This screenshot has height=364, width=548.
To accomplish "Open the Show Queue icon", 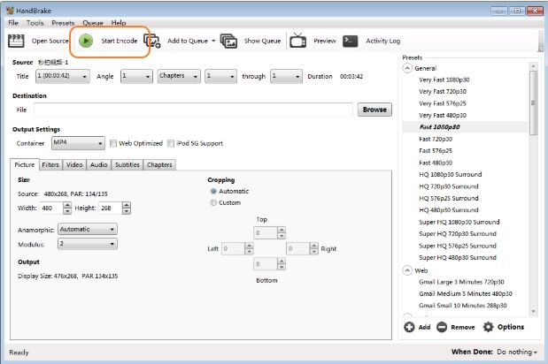I will coord(228,41).
